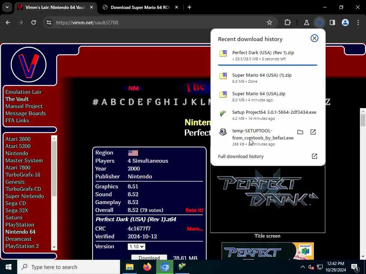366x274 pixels.
Task: Open temp-SETUPTOOL exe via launch icon
Action: click(x=313, y=132)
